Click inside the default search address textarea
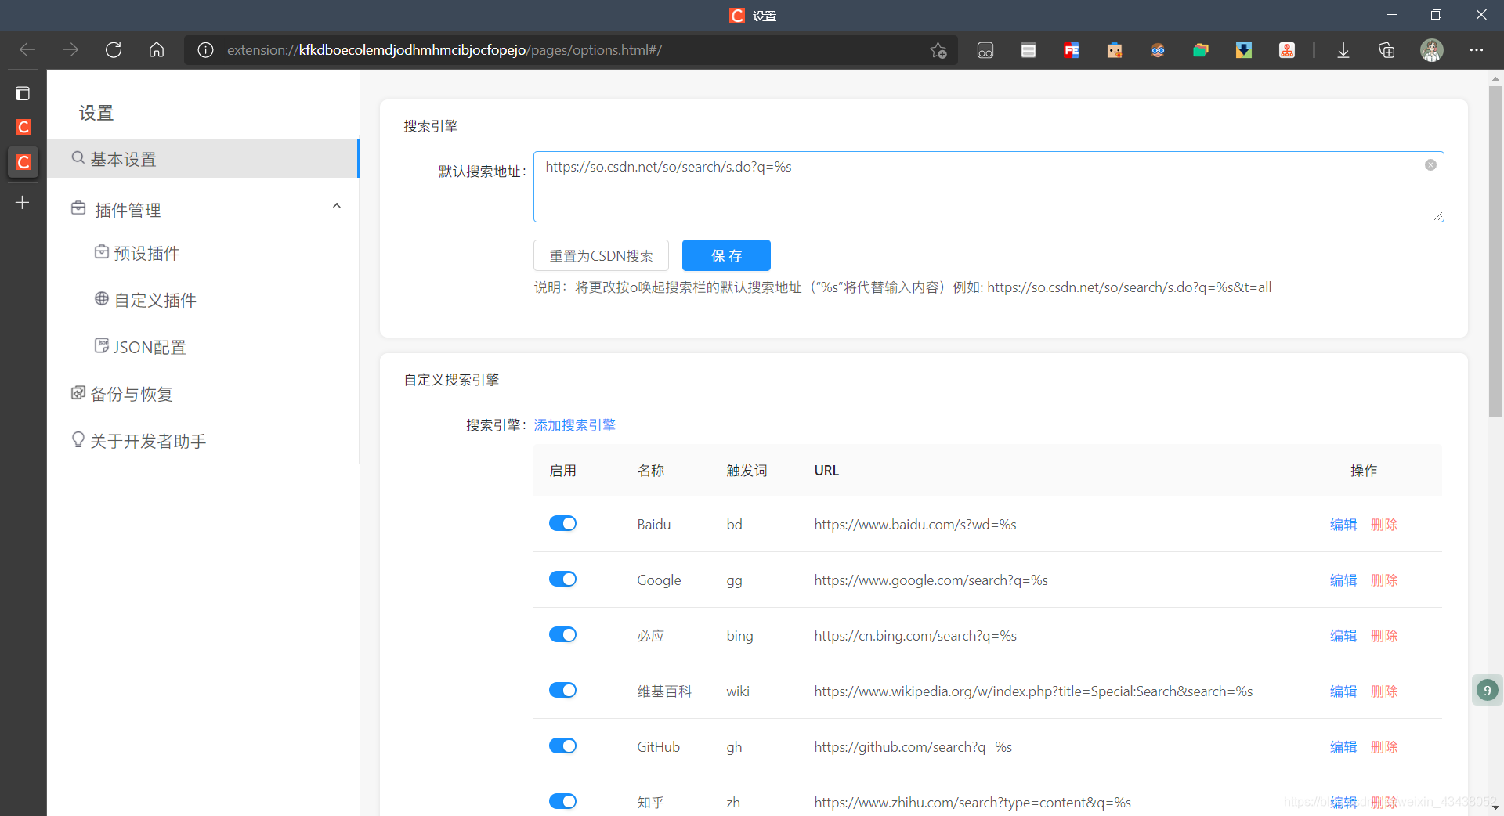The height and width of the screenshot is (816, 1504). (989, 186)
